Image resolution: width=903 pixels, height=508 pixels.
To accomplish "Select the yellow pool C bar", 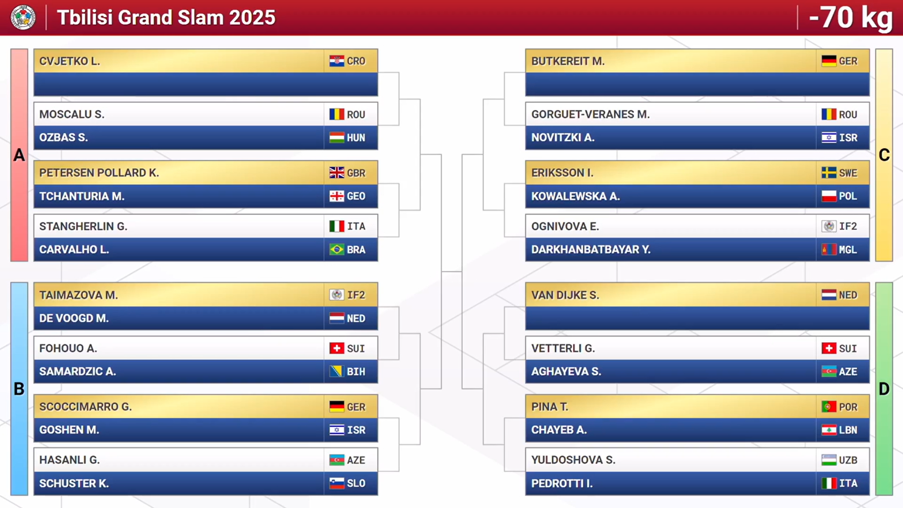I will pos(884,155).
